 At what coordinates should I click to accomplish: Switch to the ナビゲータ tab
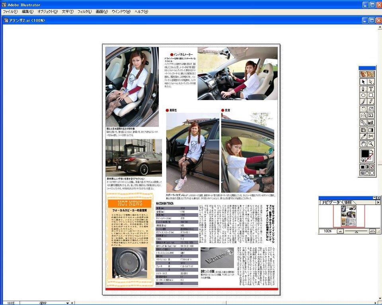(330, 203)
